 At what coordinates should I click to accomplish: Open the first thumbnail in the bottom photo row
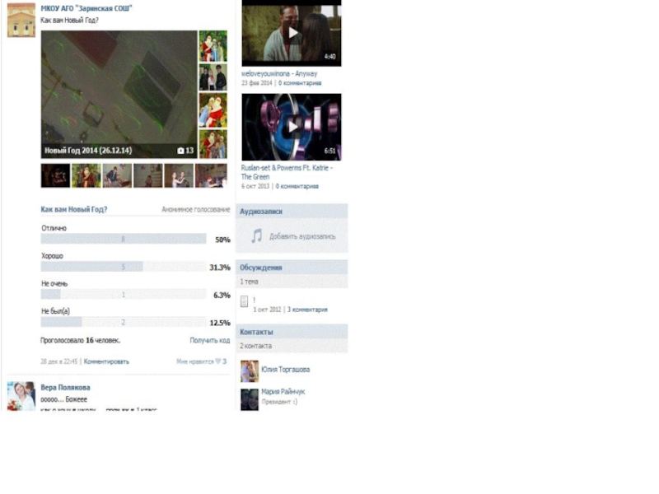pos(55,175)
